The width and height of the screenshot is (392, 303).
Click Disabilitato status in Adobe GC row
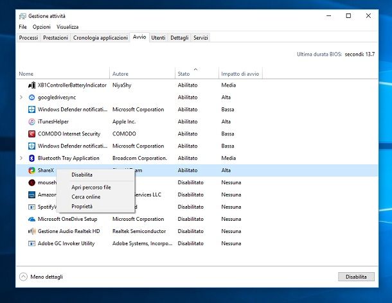click(190, 243)
